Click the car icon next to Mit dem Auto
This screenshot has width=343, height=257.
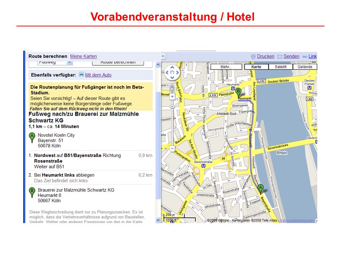tap(81, 75)
